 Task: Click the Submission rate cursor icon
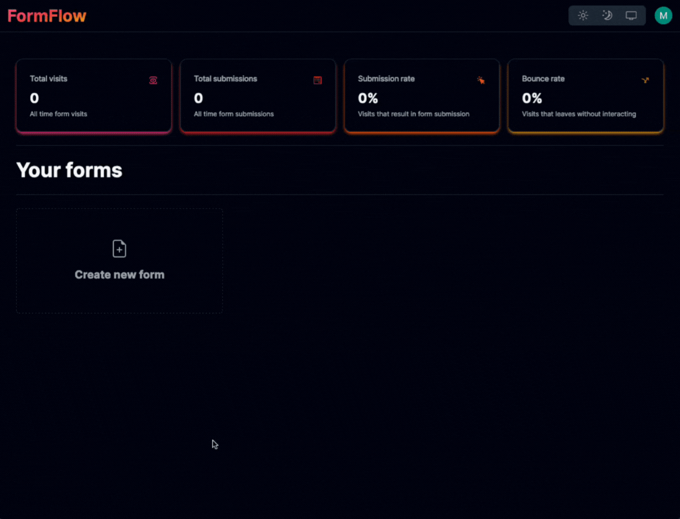481,80
